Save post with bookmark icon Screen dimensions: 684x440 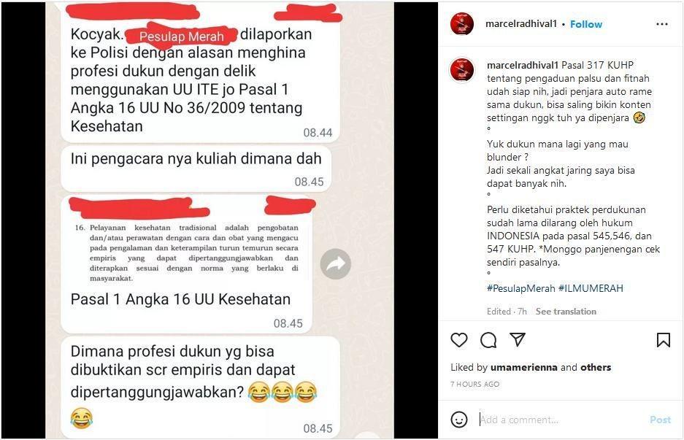pos(664,340)
